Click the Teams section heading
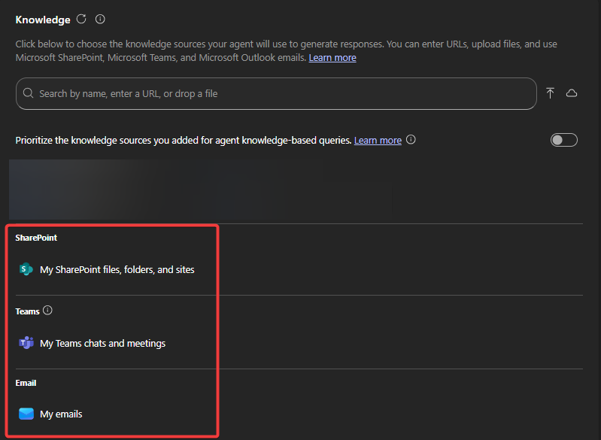The width and height of the screenshot is (601, 440). click(x=27, y=311)
